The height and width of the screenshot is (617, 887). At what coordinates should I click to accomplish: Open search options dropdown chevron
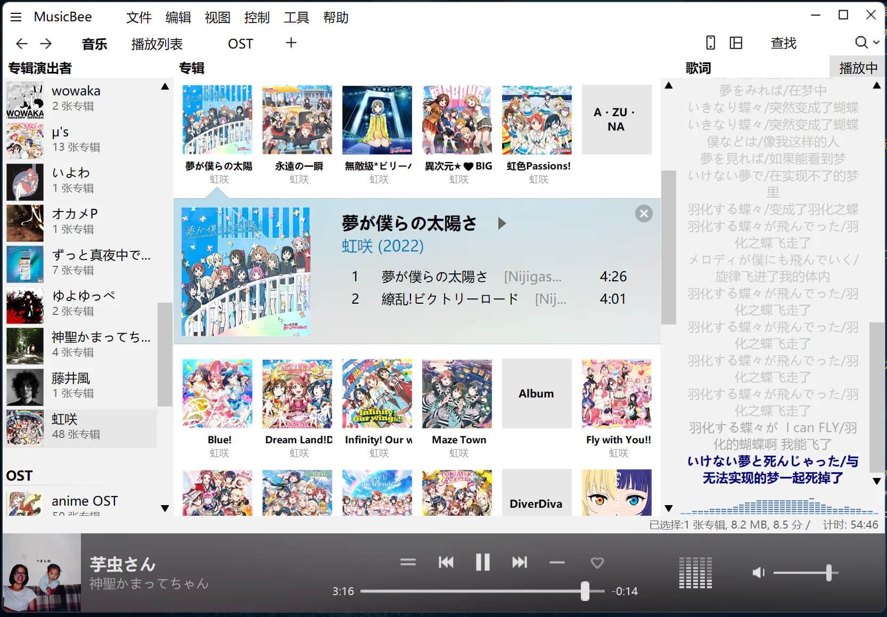point(876,43)
